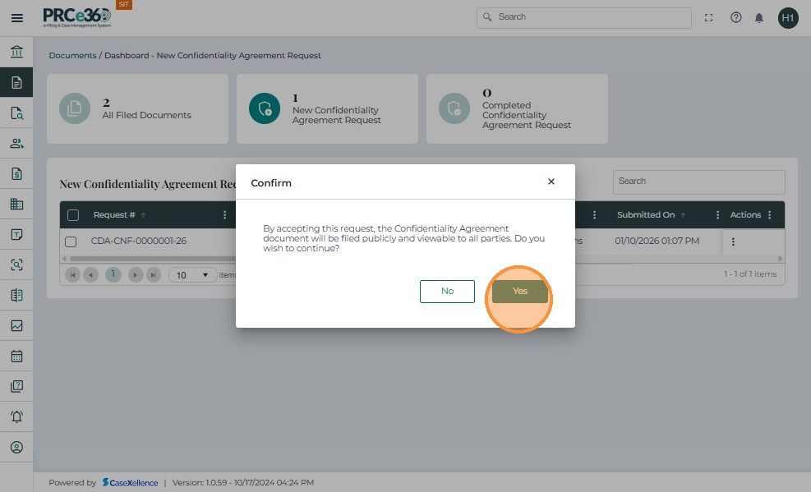Close the Confirm dialog
Viewport: 811px width, 492px height.
click(551, 182)
